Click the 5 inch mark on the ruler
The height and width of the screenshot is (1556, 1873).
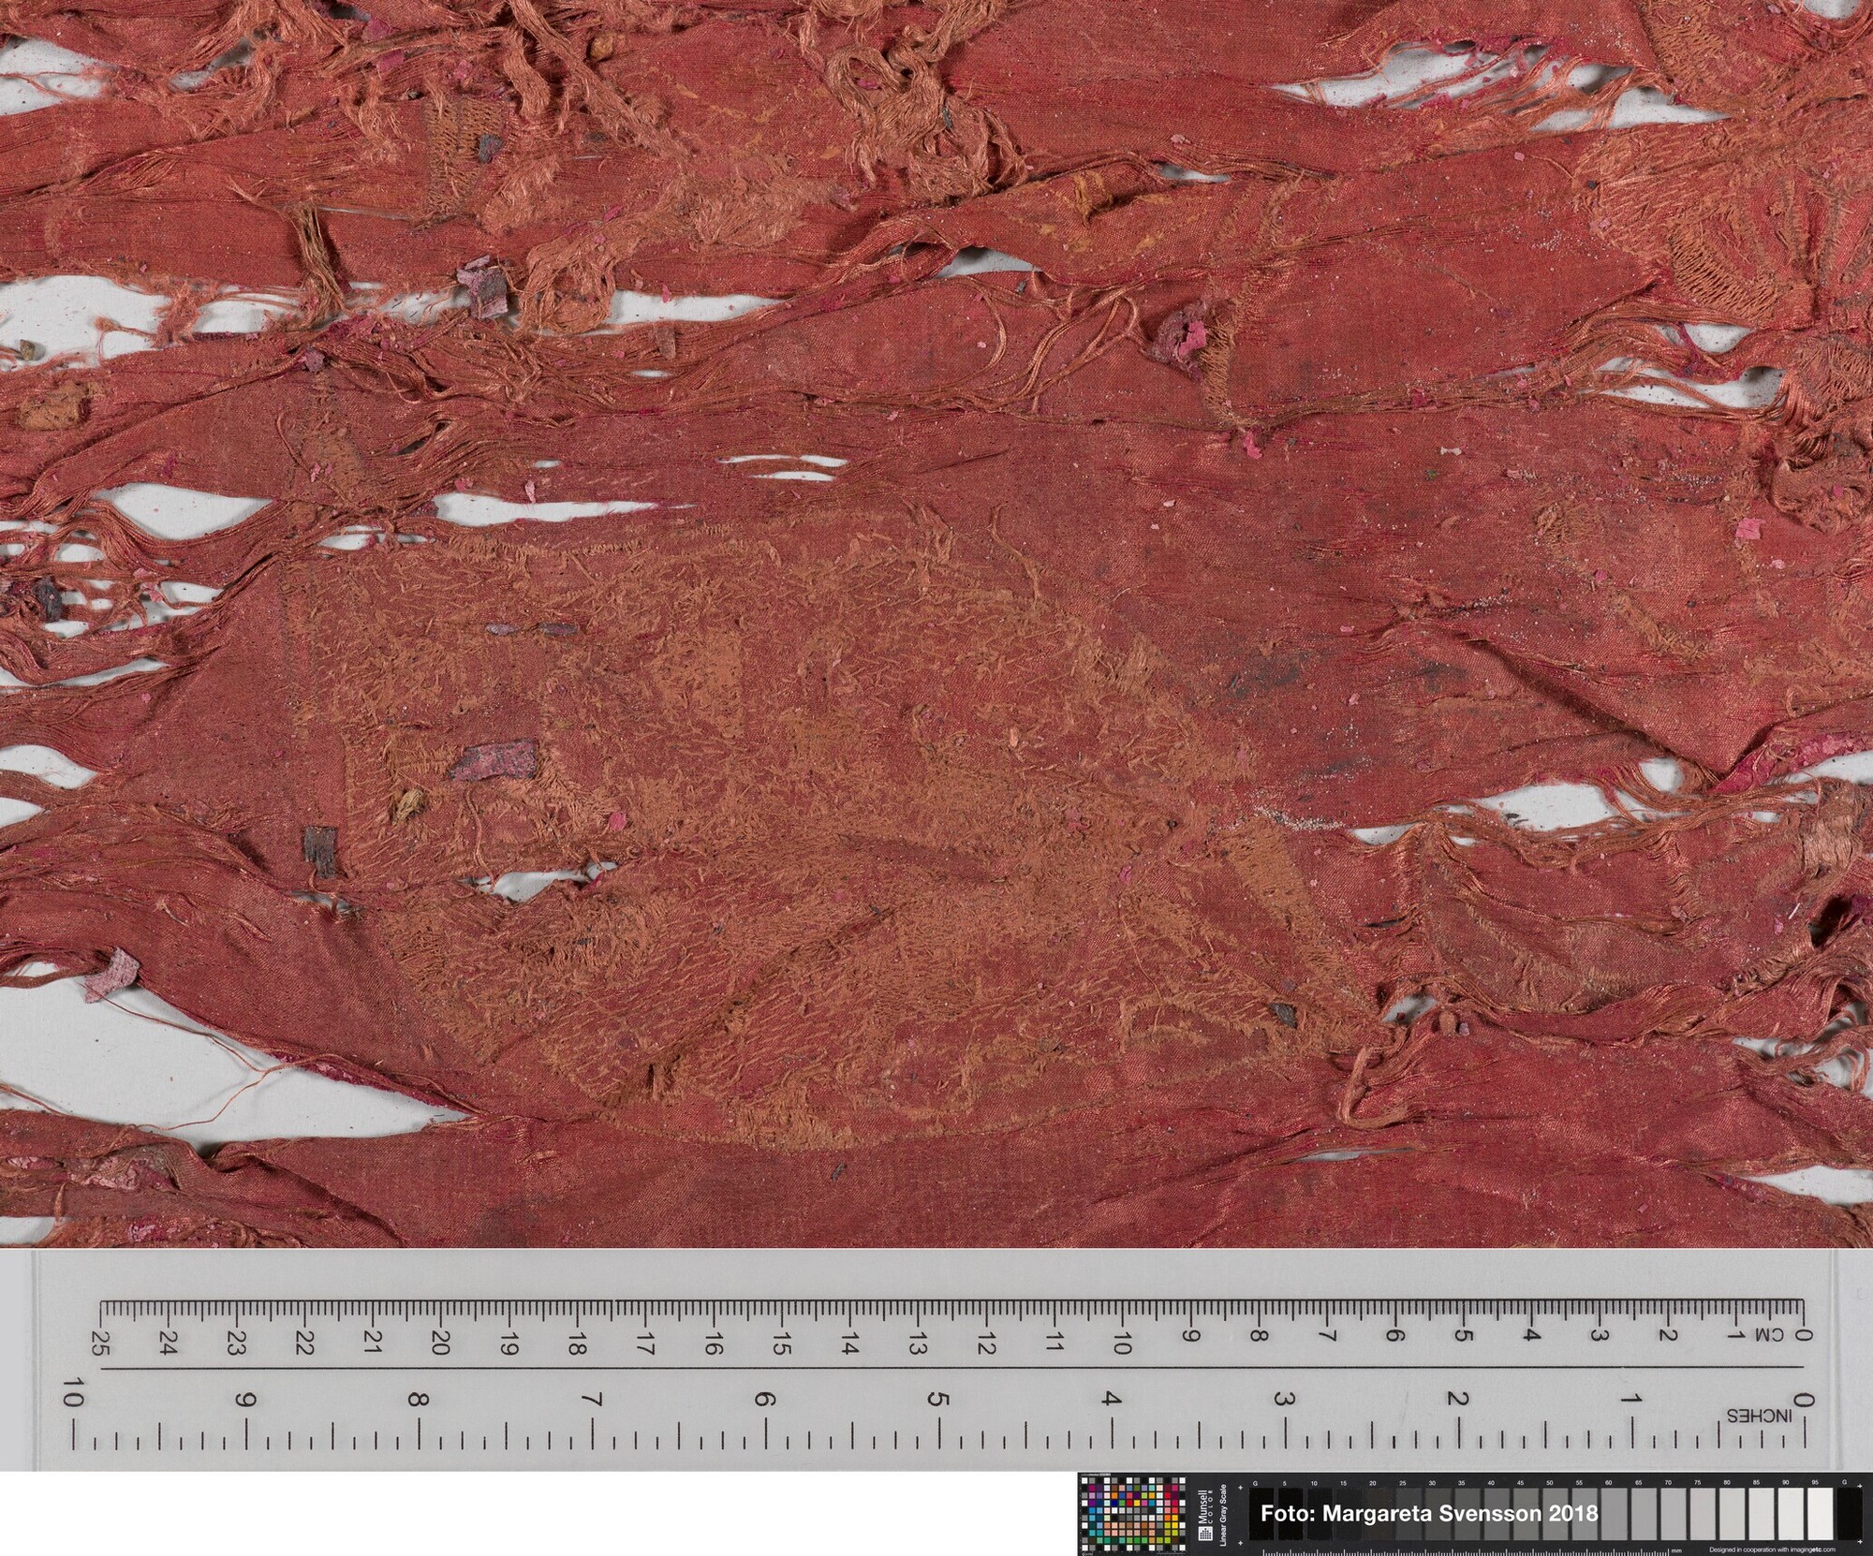pyautogui.click(x=937, y=1400)
